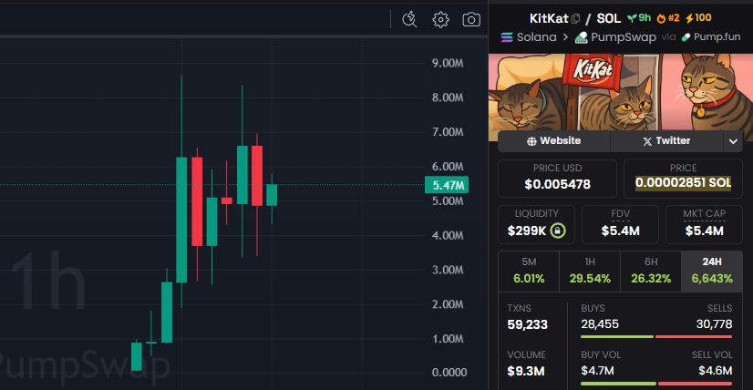Image resolution: width=753 pixels, height=390 pixels.
Task: Open chart settings gear icon
Action: pos(440,20)
